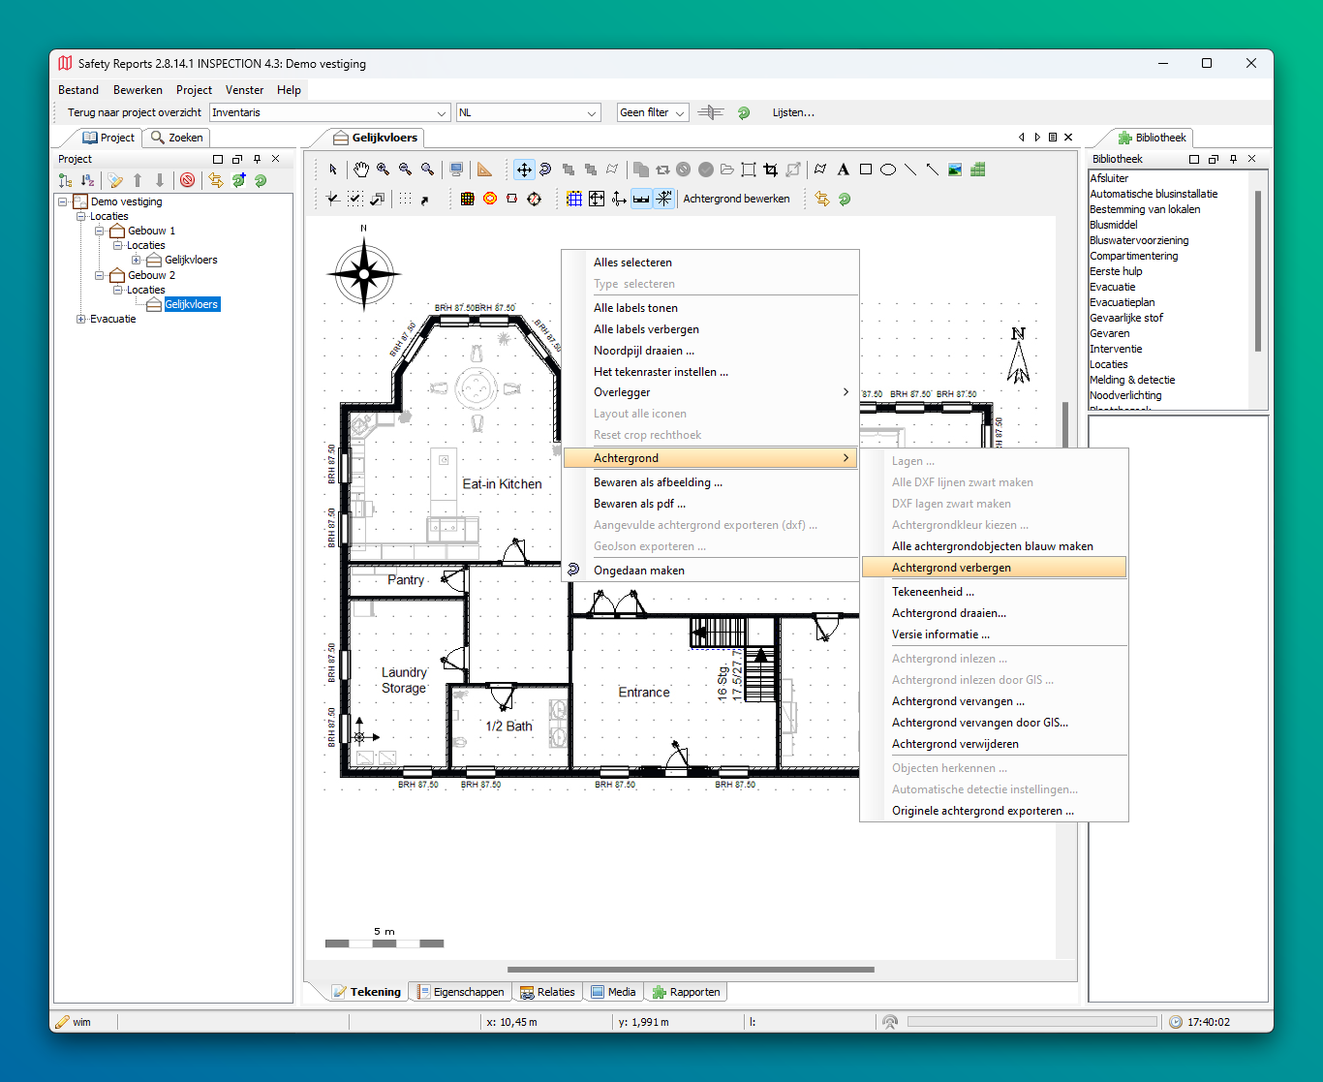Click the insert image icon in toolbar

[x=955, y=170]
